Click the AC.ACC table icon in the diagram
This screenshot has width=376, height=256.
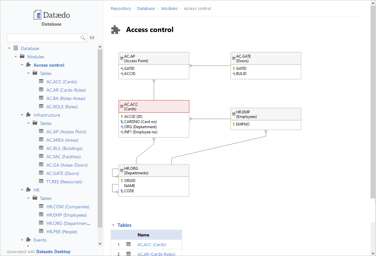pos(122,106)
